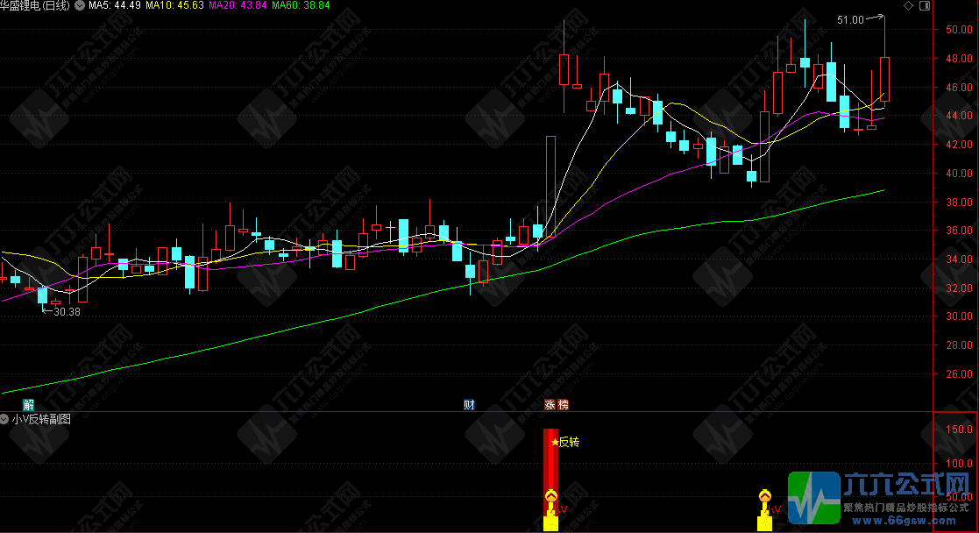Image resolution: width=979 pixels, height=533 pixels.
Task: Click the 榜 ranking marker icon
Action: click(x=563, y=405)
